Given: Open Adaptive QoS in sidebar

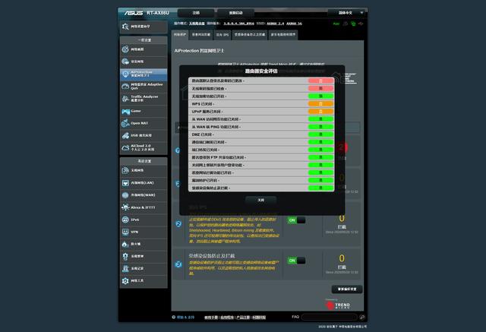Looking at the screenshot, I should point(144,87).
